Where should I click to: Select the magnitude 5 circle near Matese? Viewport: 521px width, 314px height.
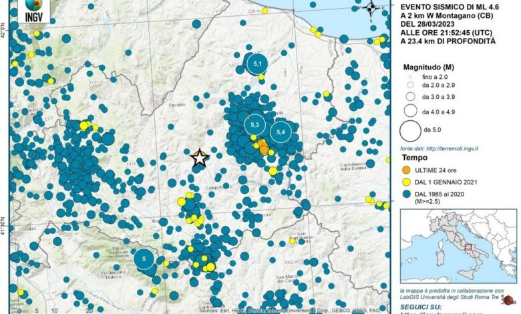144,258
